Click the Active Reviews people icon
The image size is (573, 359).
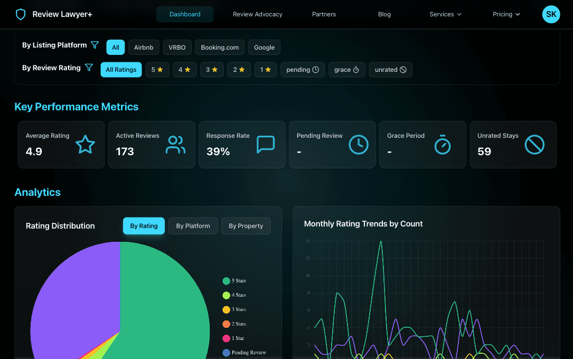[x=175, y=144]
